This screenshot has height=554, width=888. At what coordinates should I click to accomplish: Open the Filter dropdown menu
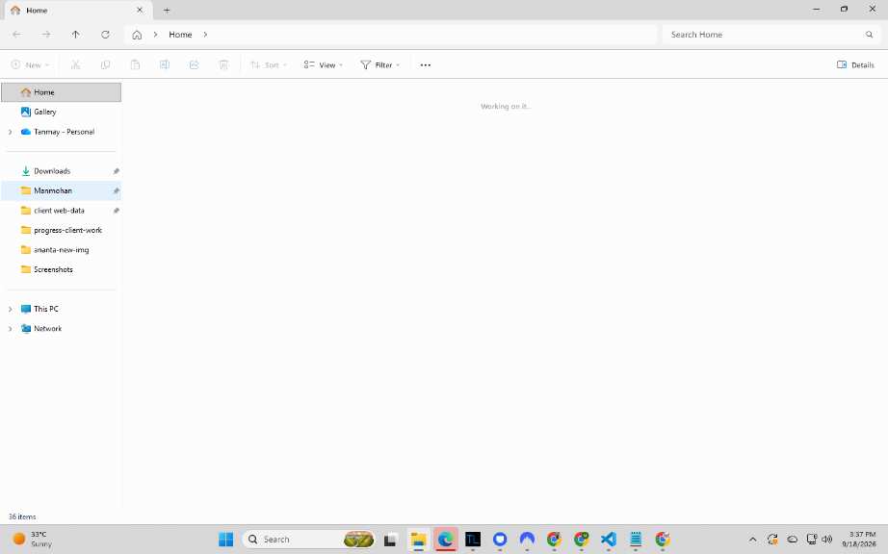[x=380, y=65]
